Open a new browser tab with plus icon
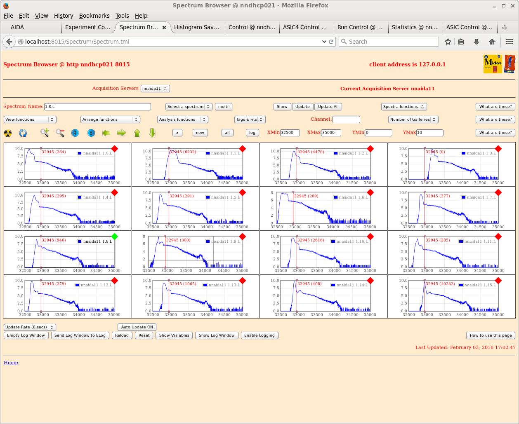The width and height of the screenshot is (519, 424). point(505,28)
